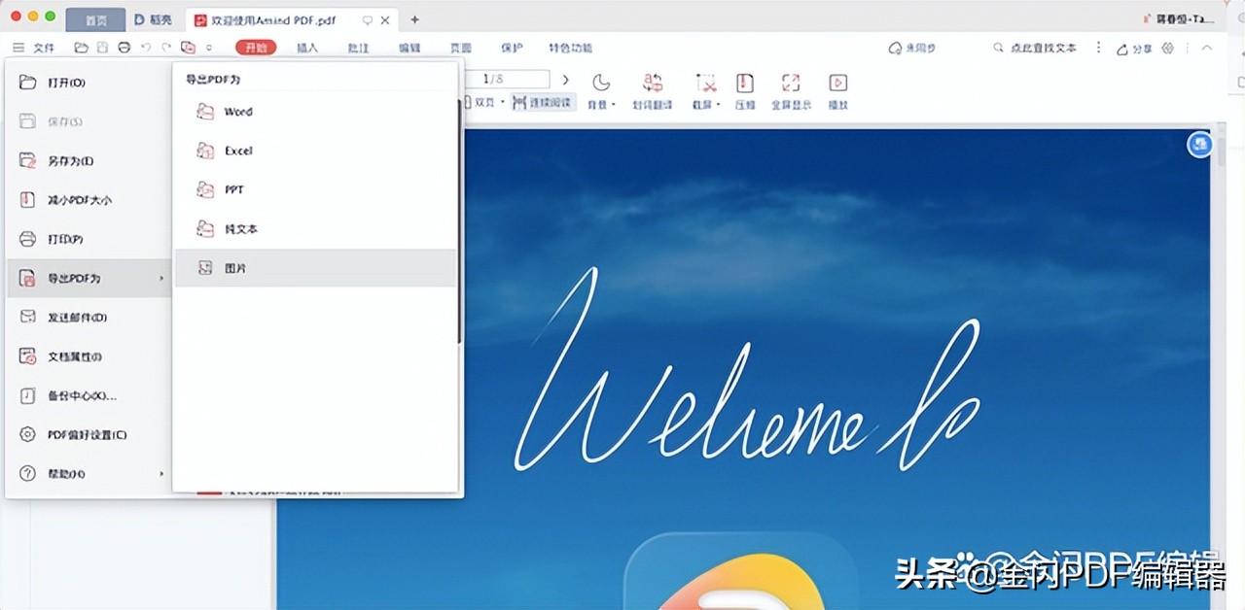Click the user account name in title bar
This screenshot has width=1245, height=610.
coord(1186,19)
